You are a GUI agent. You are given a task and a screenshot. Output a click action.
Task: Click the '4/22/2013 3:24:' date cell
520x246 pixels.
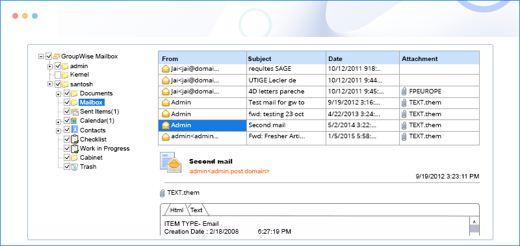point(363,114)
